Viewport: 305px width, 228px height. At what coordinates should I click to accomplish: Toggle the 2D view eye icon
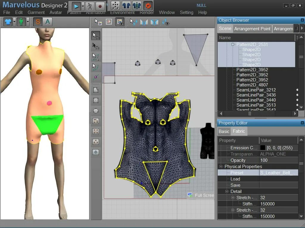[120, 22]
